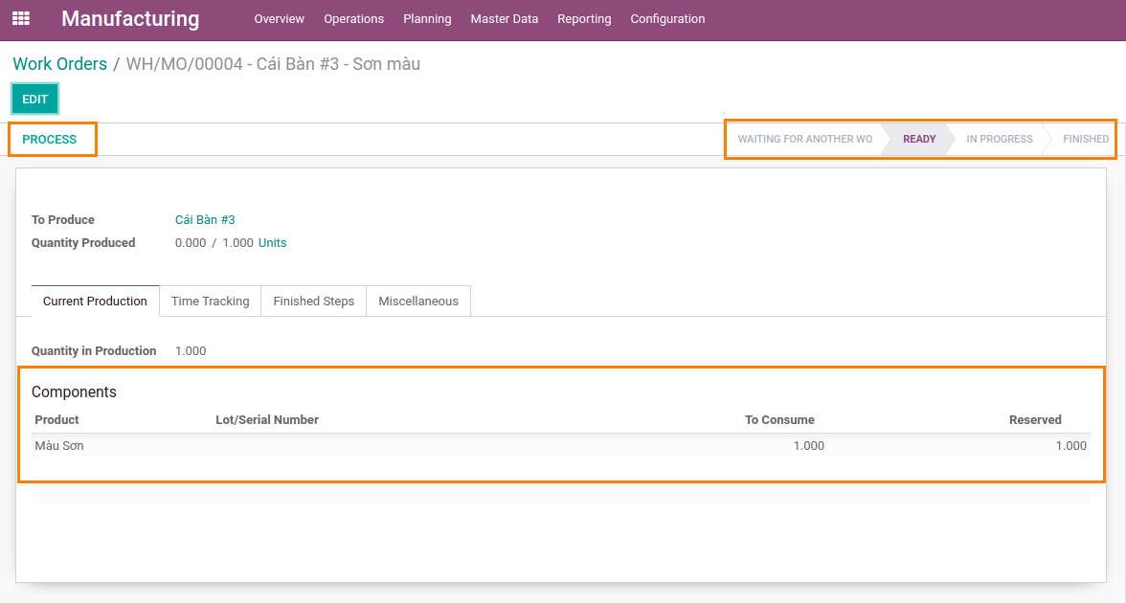Screen dimensions: 1126x603
Task: Select the Màu Sơn component row
Action: click(x=561, y=446)
